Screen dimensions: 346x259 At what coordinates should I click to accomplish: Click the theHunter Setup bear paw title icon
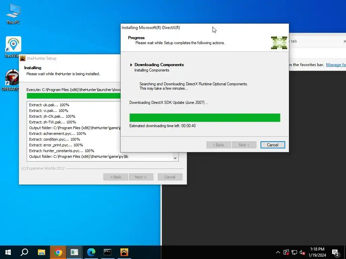pyautogui.click(x=23, y=58)
